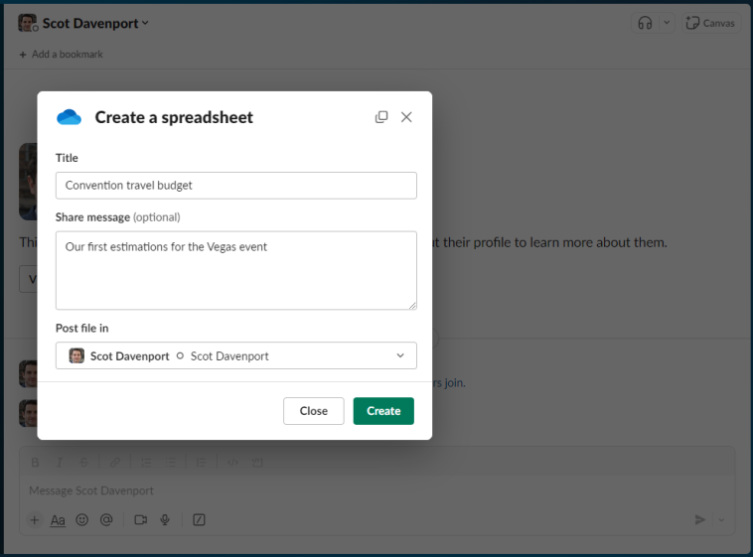Open the slash shortcuts menu icon
753x557 pixels.
coord(199,520)
